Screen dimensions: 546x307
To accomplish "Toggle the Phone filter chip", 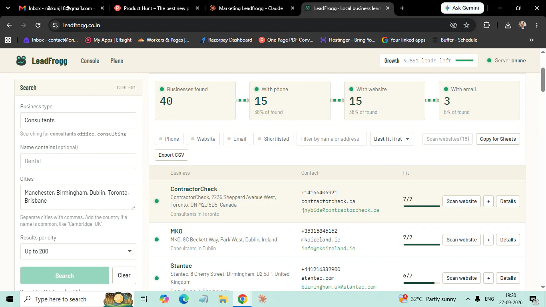I will (x=169, y=139).
